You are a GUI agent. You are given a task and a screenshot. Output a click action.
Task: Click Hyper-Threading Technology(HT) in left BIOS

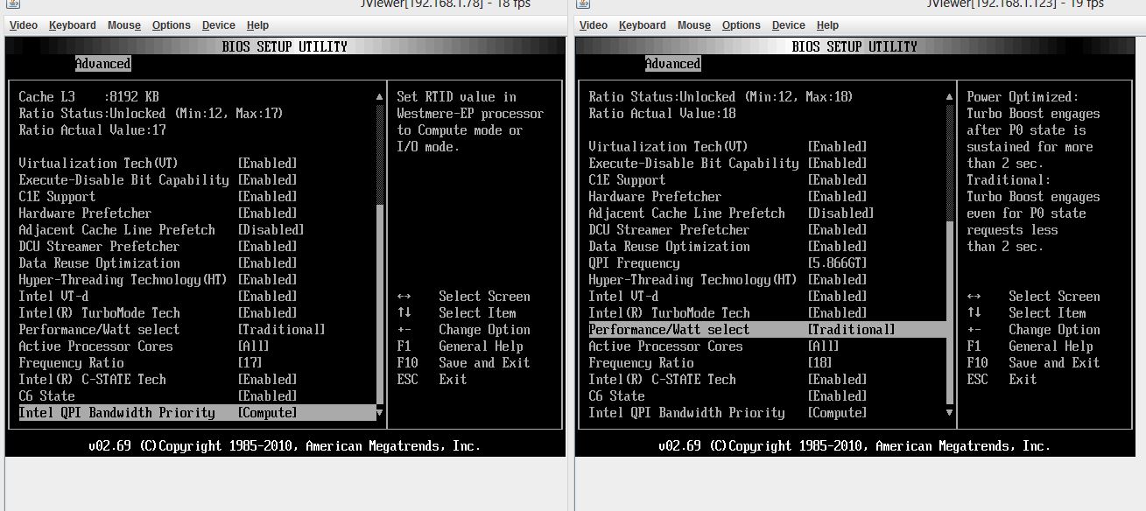[123, 280]
